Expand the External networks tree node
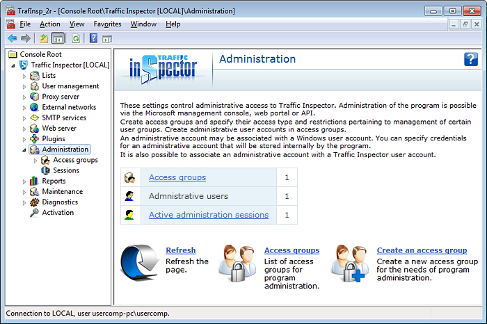The image size is (487, 324). tap(24, 108)
